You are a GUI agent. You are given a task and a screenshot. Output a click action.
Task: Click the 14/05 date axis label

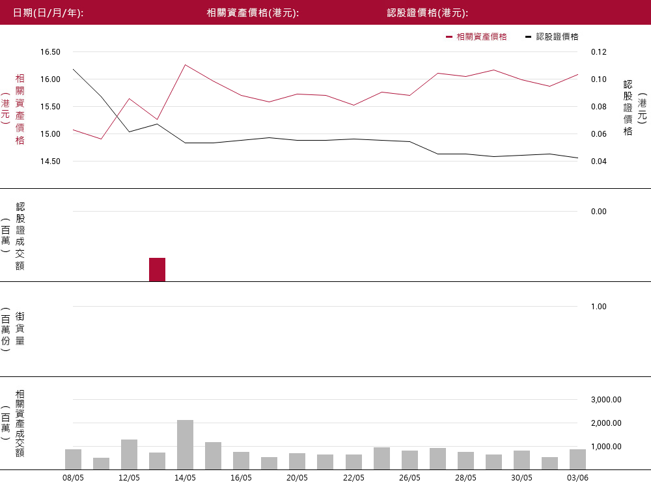tap(185, 478)
